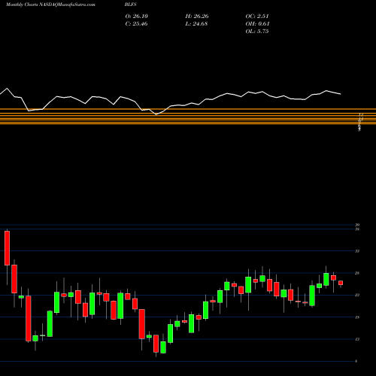
Task: Select the BLFS ticker label
Action: (131, 5)
